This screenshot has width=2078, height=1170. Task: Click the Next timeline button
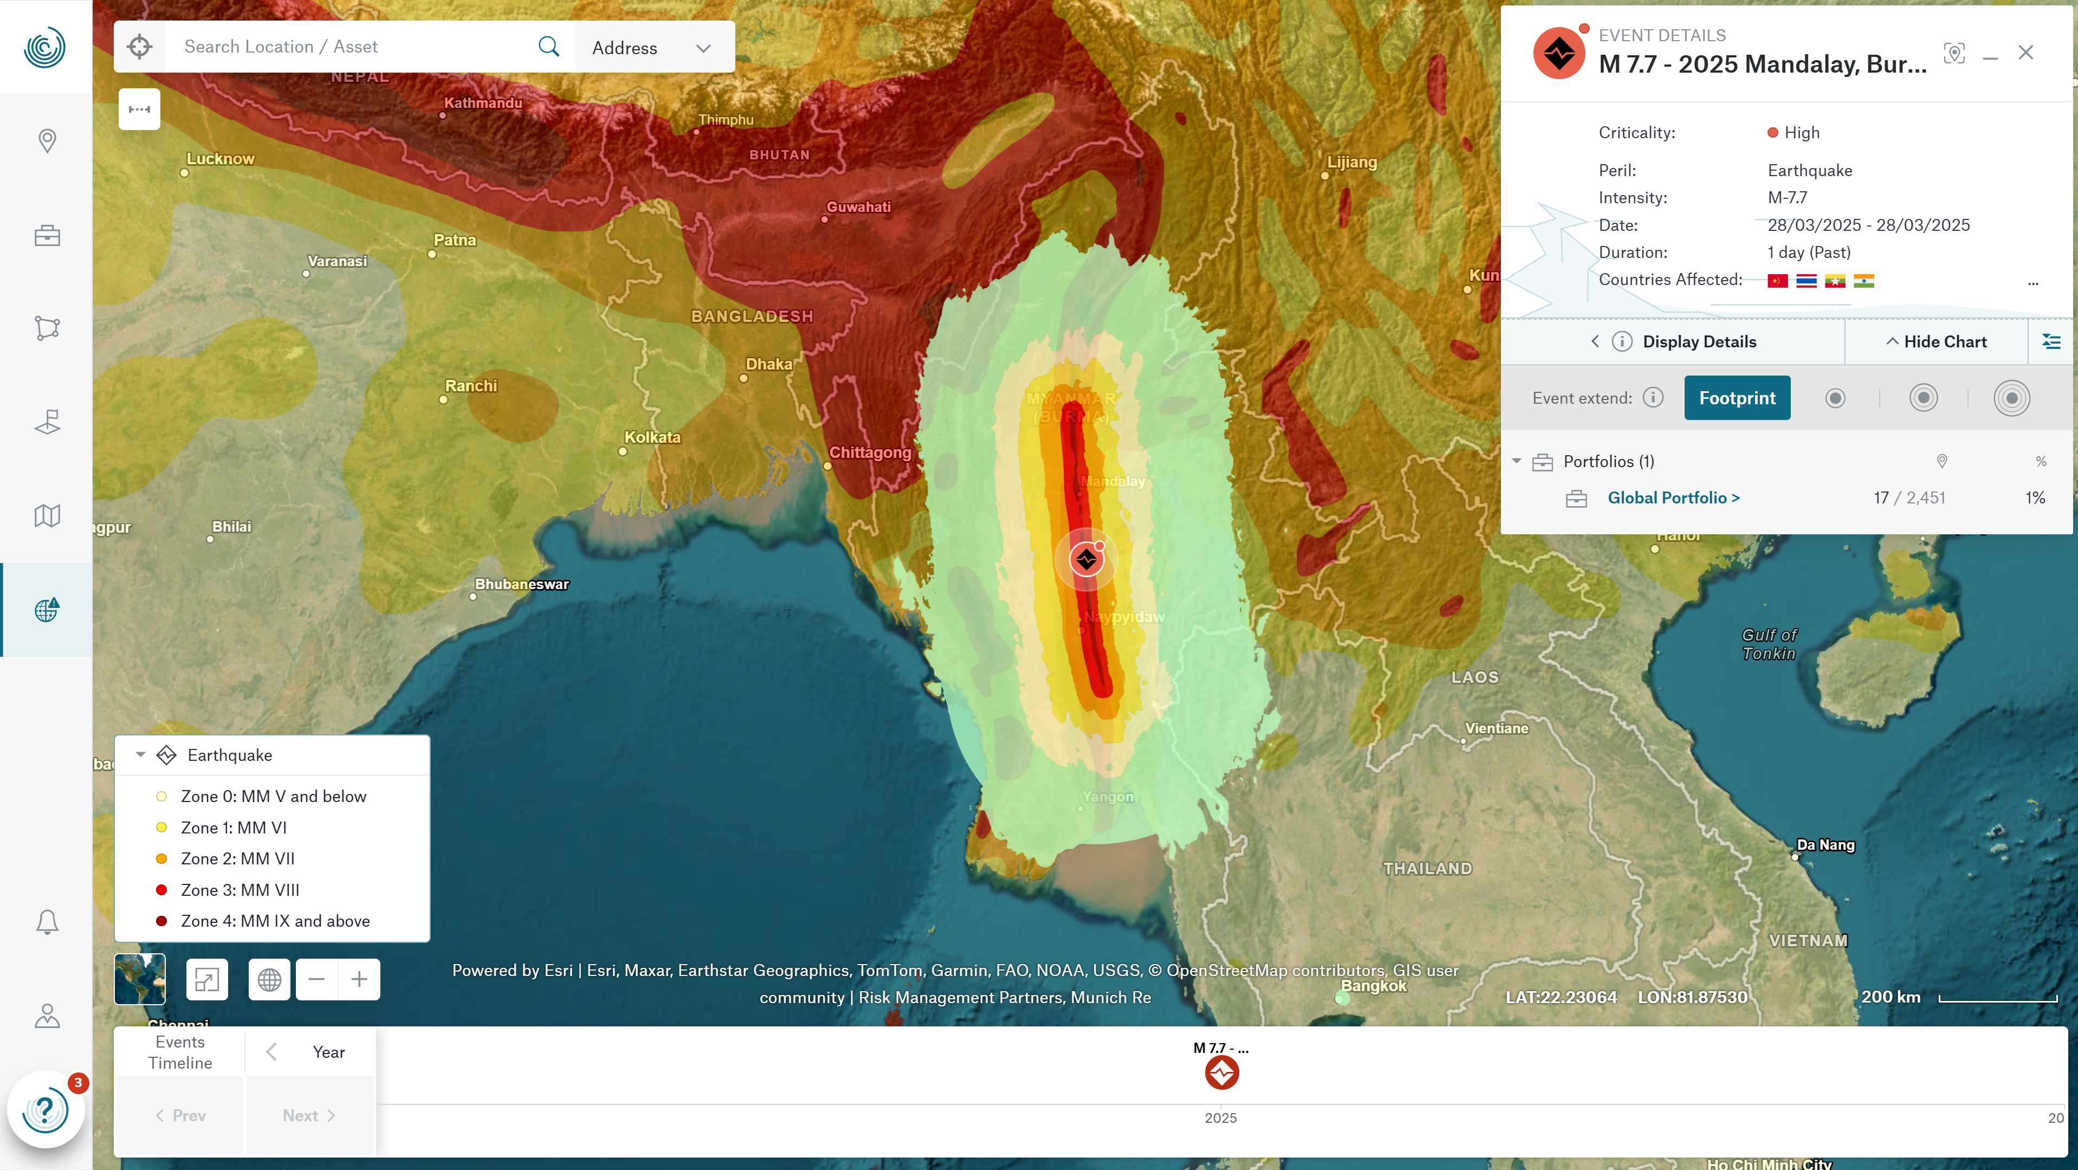(x=310, y=1116)
